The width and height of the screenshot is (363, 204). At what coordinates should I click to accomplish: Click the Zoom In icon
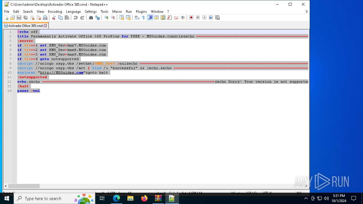click(106, 18)
